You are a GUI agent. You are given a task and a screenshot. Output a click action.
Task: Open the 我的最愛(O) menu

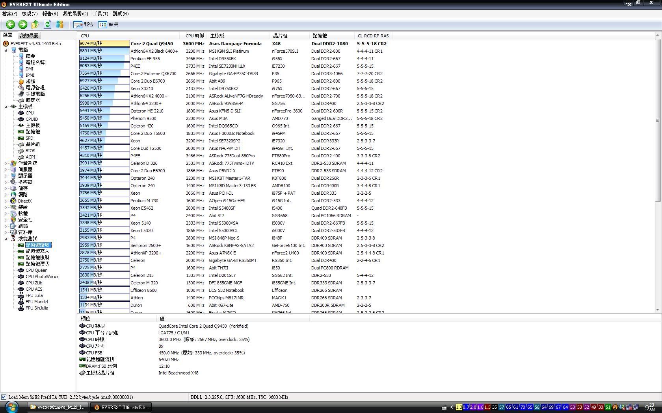pos(75,14)
